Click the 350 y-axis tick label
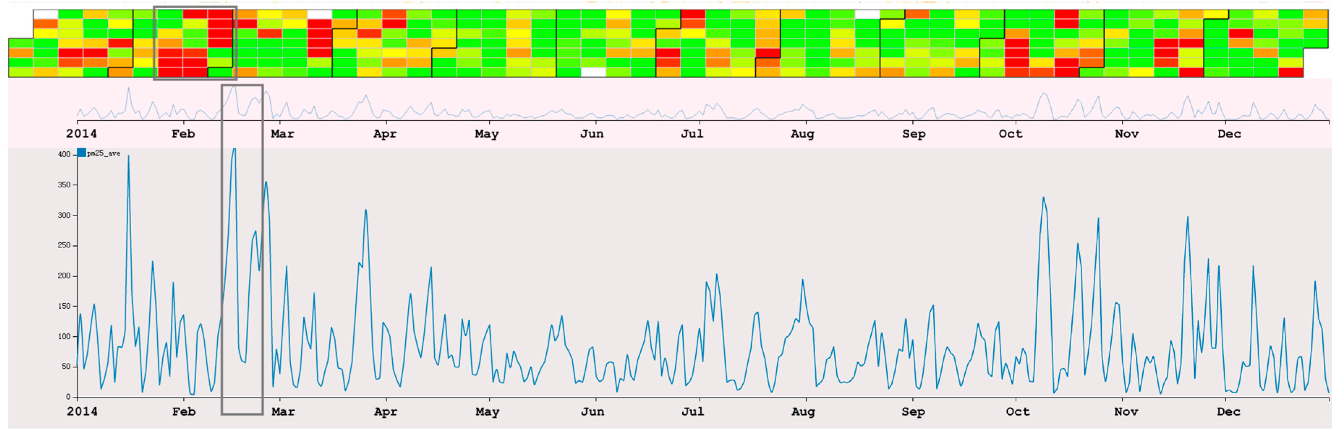This screenshot has height=437, width=1336. [x=64, y=185]
